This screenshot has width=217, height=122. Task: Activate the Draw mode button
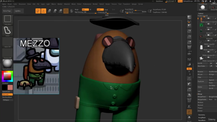pos(43,11)
